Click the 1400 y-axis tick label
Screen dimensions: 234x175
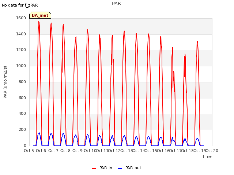[x=21, y=34]
